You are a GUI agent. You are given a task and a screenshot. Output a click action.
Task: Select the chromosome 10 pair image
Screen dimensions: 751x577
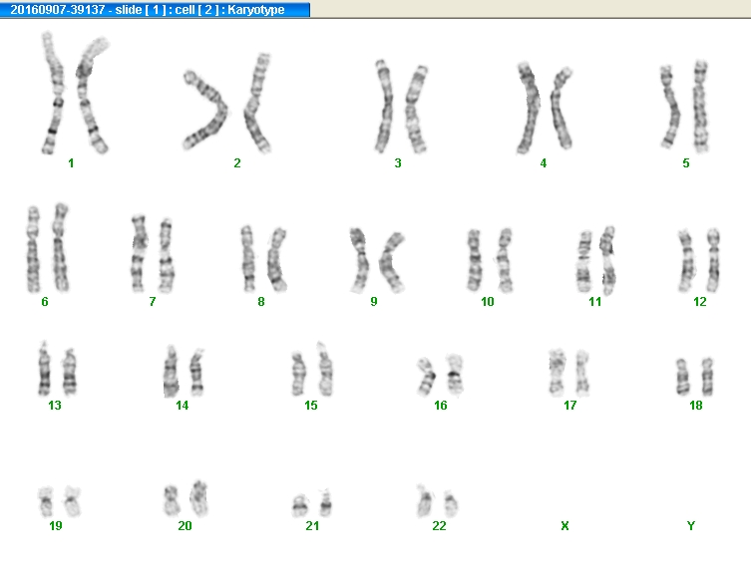pyautogui.click(x=490, y=260)
